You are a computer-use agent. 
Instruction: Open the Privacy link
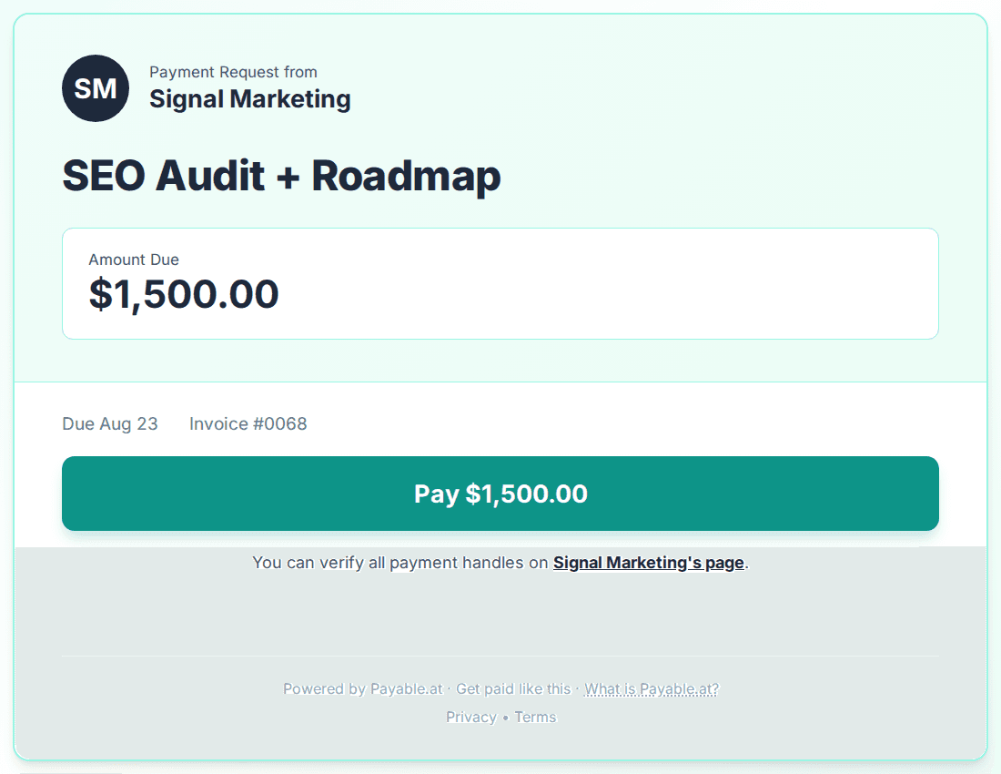(x=471, y=718)
